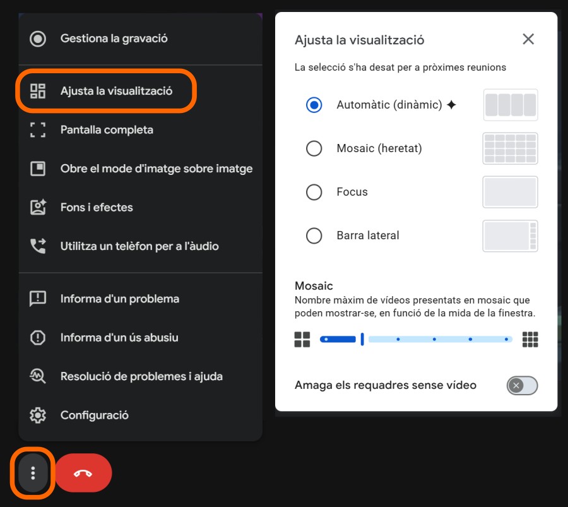568x507 pixels.
Task: Close the Ajusta la visualització dialog
Action: pyautogui.click(x=528, y=39)
